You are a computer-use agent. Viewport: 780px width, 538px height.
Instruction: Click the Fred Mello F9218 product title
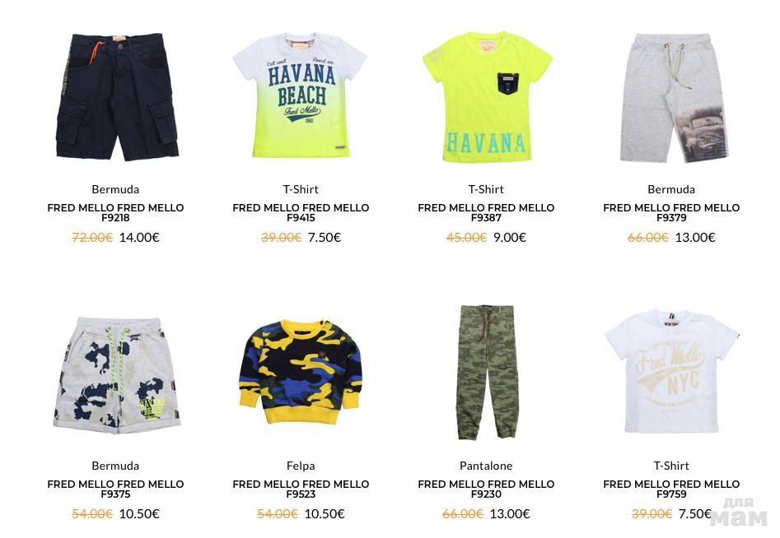pos(115,212)
